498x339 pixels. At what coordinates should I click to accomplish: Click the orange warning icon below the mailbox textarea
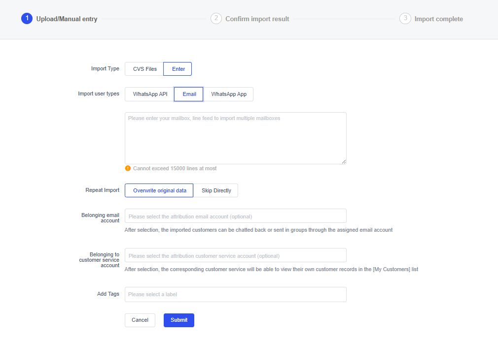pos(128,168)
